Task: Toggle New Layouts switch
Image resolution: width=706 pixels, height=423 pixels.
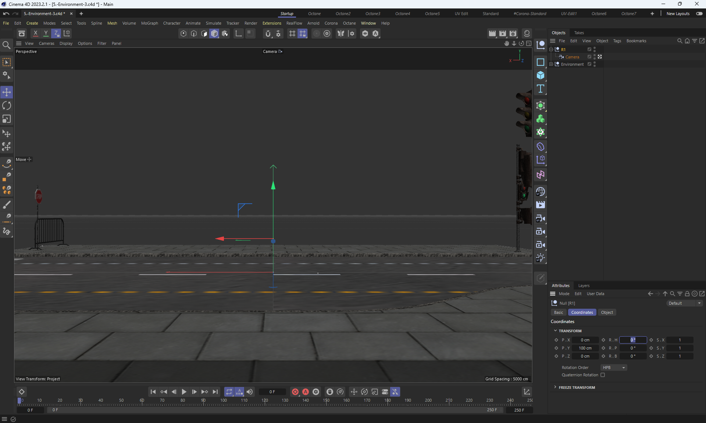Action: tap(699, 14)
